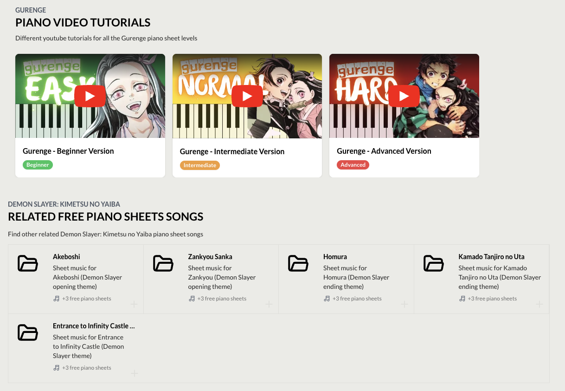The height and width of the screenshot is (391, 565).
Task: Click the music note icon under Zankyou Sanka
Action: [x=192, y=299]
